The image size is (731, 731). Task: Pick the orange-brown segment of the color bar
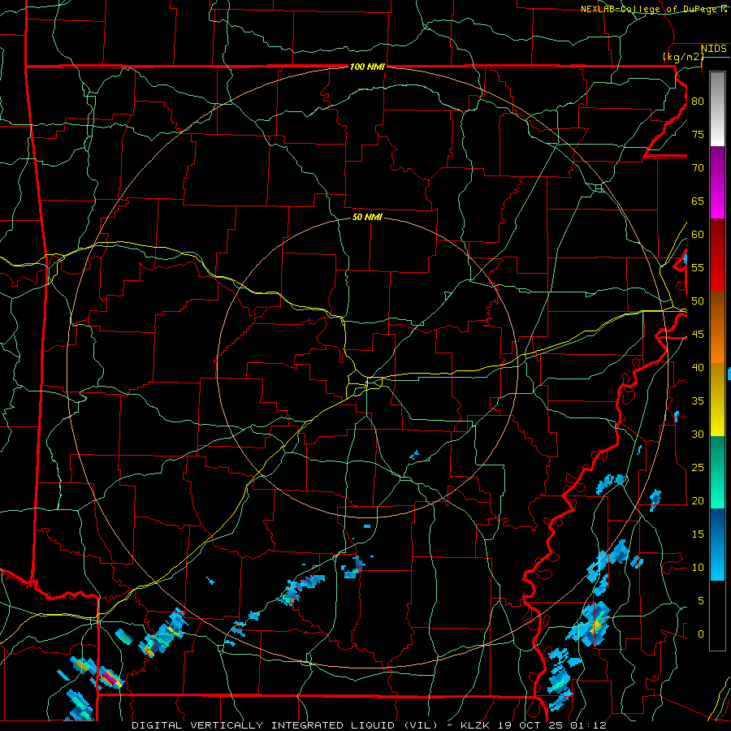(x=717, y=327)
